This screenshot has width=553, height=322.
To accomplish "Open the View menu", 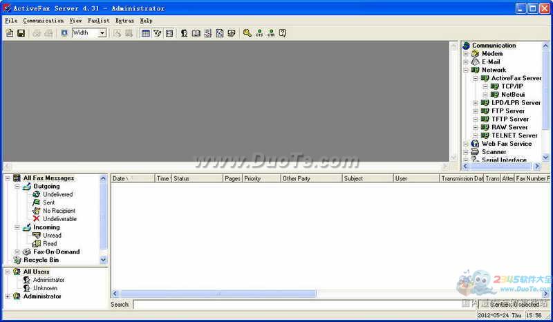I will pos(75,21).
